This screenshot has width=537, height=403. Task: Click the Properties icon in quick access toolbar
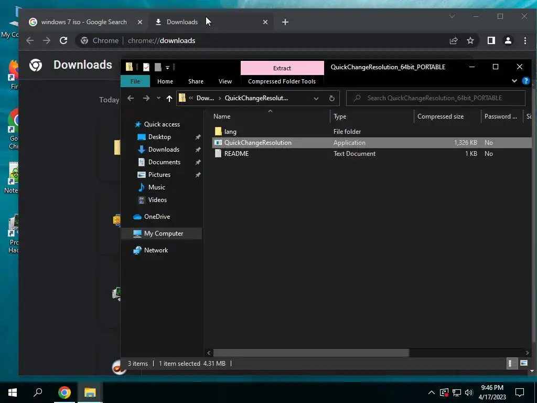click(x=146, y=67)
